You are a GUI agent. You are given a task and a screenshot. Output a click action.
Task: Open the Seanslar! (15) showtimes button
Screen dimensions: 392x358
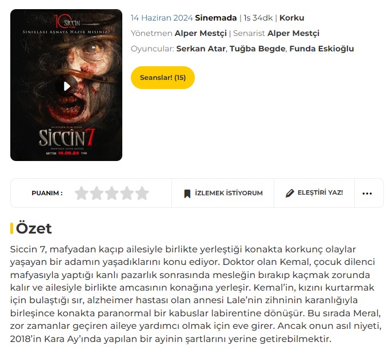[x=163, y=78]
